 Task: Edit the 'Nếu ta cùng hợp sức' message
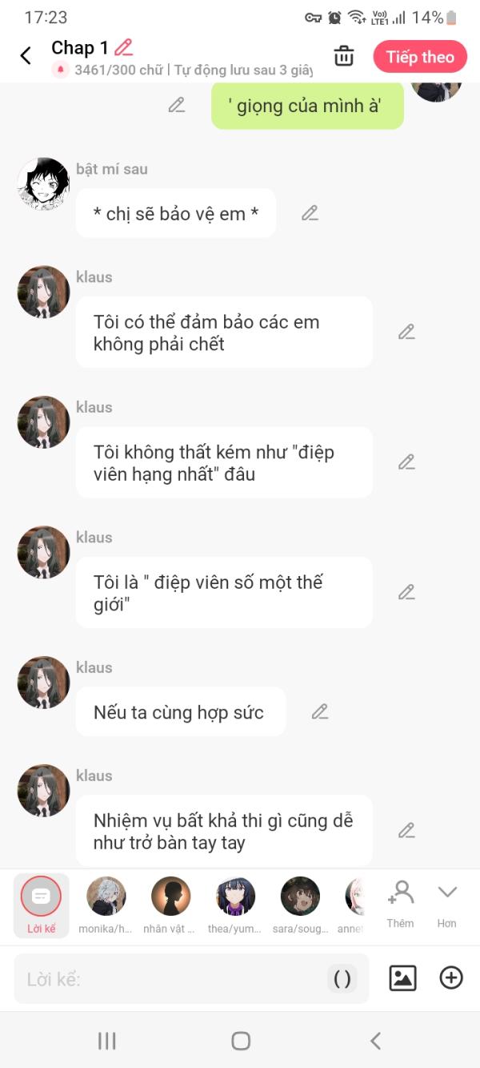click(320, 711)
